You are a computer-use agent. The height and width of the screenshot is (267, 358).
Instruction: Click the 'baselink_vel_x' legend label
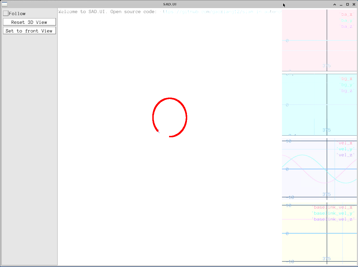[333, 207]
